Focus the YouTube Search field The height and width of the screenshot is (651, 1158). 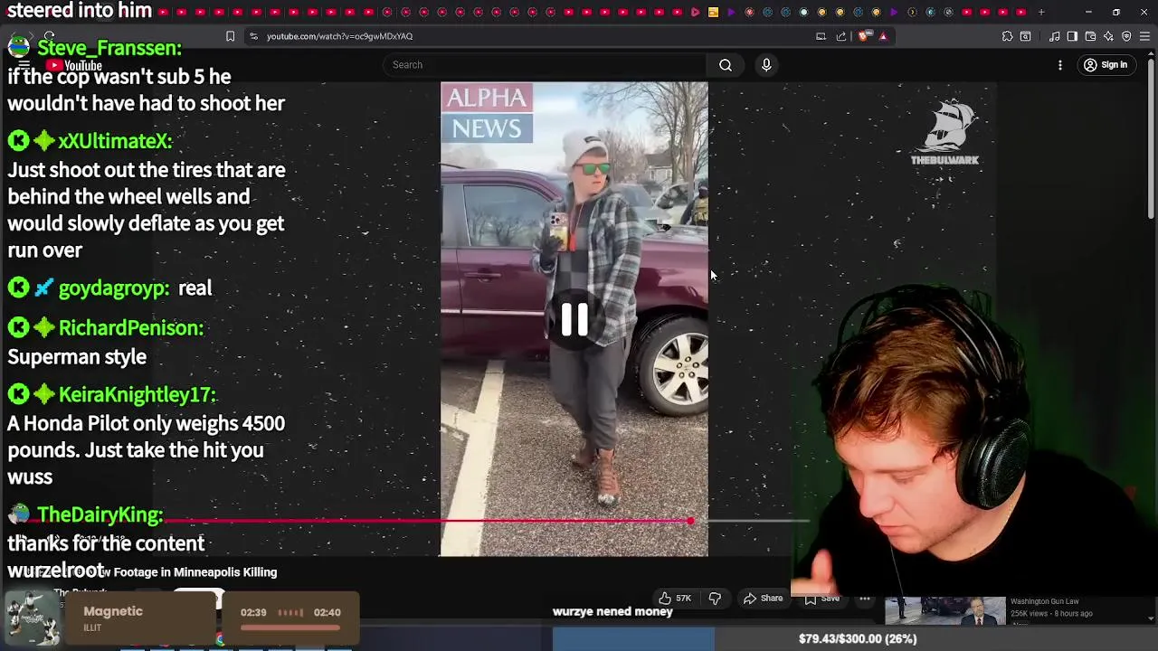point(546,65)
